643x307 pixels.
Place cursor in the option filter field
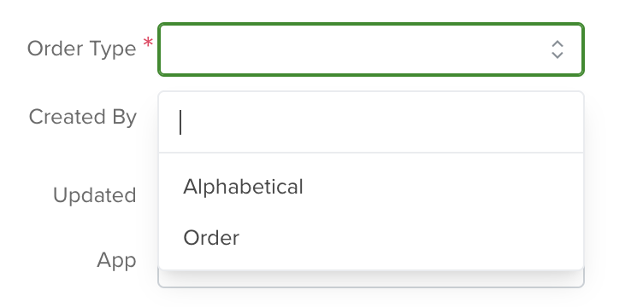371,122
